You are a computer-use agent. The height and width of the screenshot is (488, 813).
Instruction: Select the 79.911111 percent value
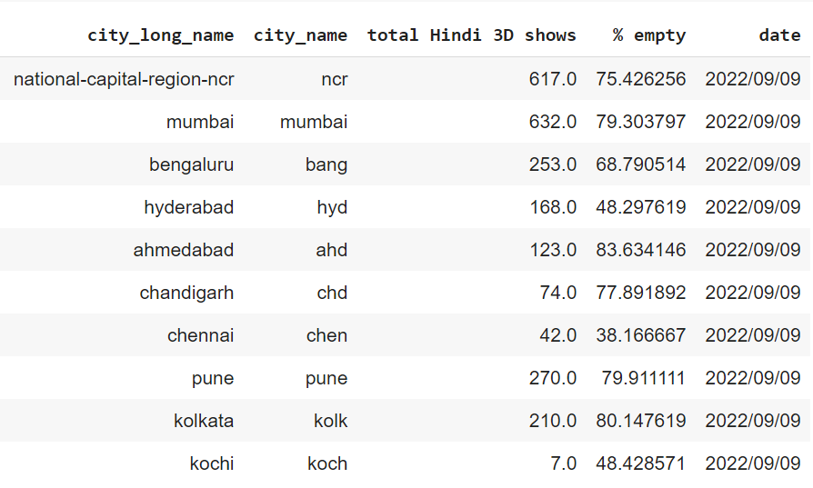(x=644, y=378)
